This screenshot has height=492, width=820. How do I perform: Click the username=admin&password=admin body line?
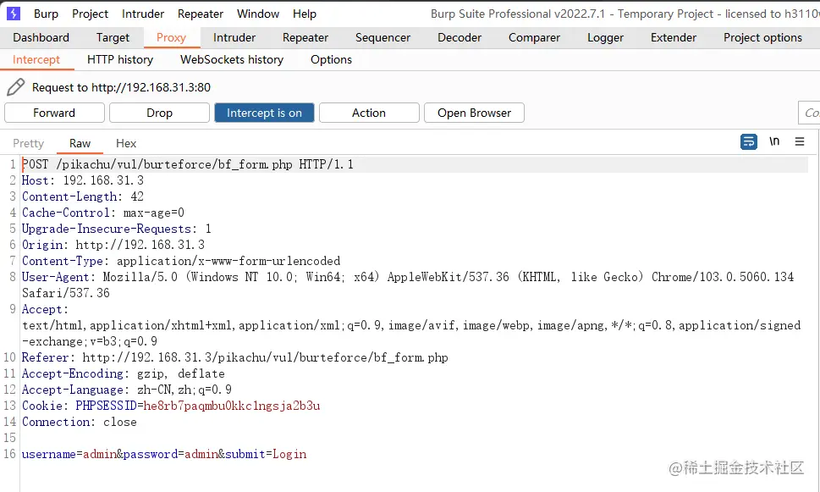pos(164,454)
